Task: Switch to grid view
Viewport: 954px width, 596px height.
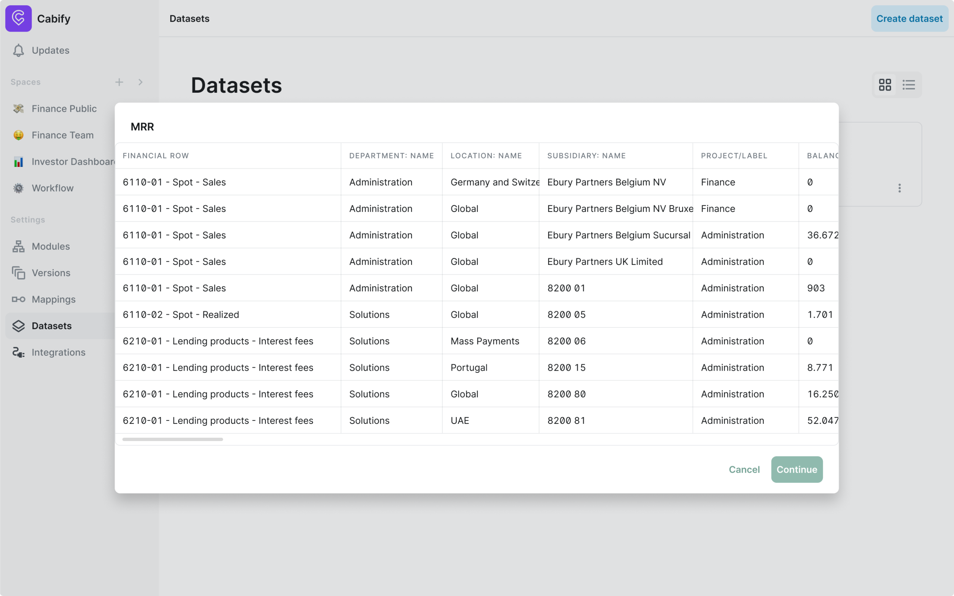Action: (885, 85)
